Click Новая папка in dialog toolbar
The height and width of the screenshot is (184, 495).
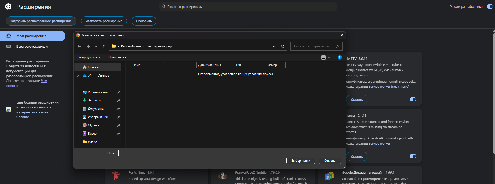(117, 57)
